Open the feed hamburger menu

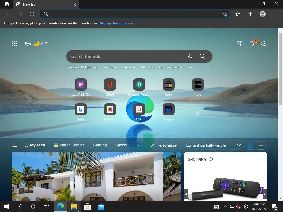(15, 145)
